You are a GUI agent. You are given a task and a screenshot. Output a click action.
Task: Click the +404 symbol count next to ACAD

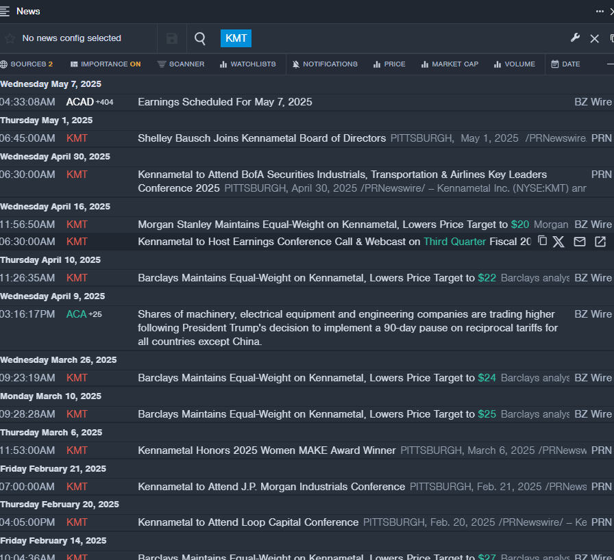105,103
